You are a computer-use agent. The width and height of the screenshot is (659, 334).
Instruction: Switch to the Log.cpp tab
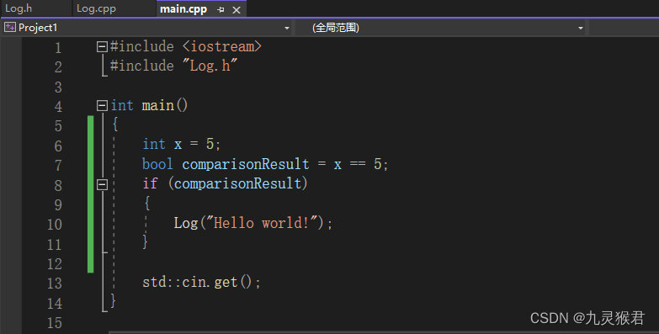[x=96, y=8]
